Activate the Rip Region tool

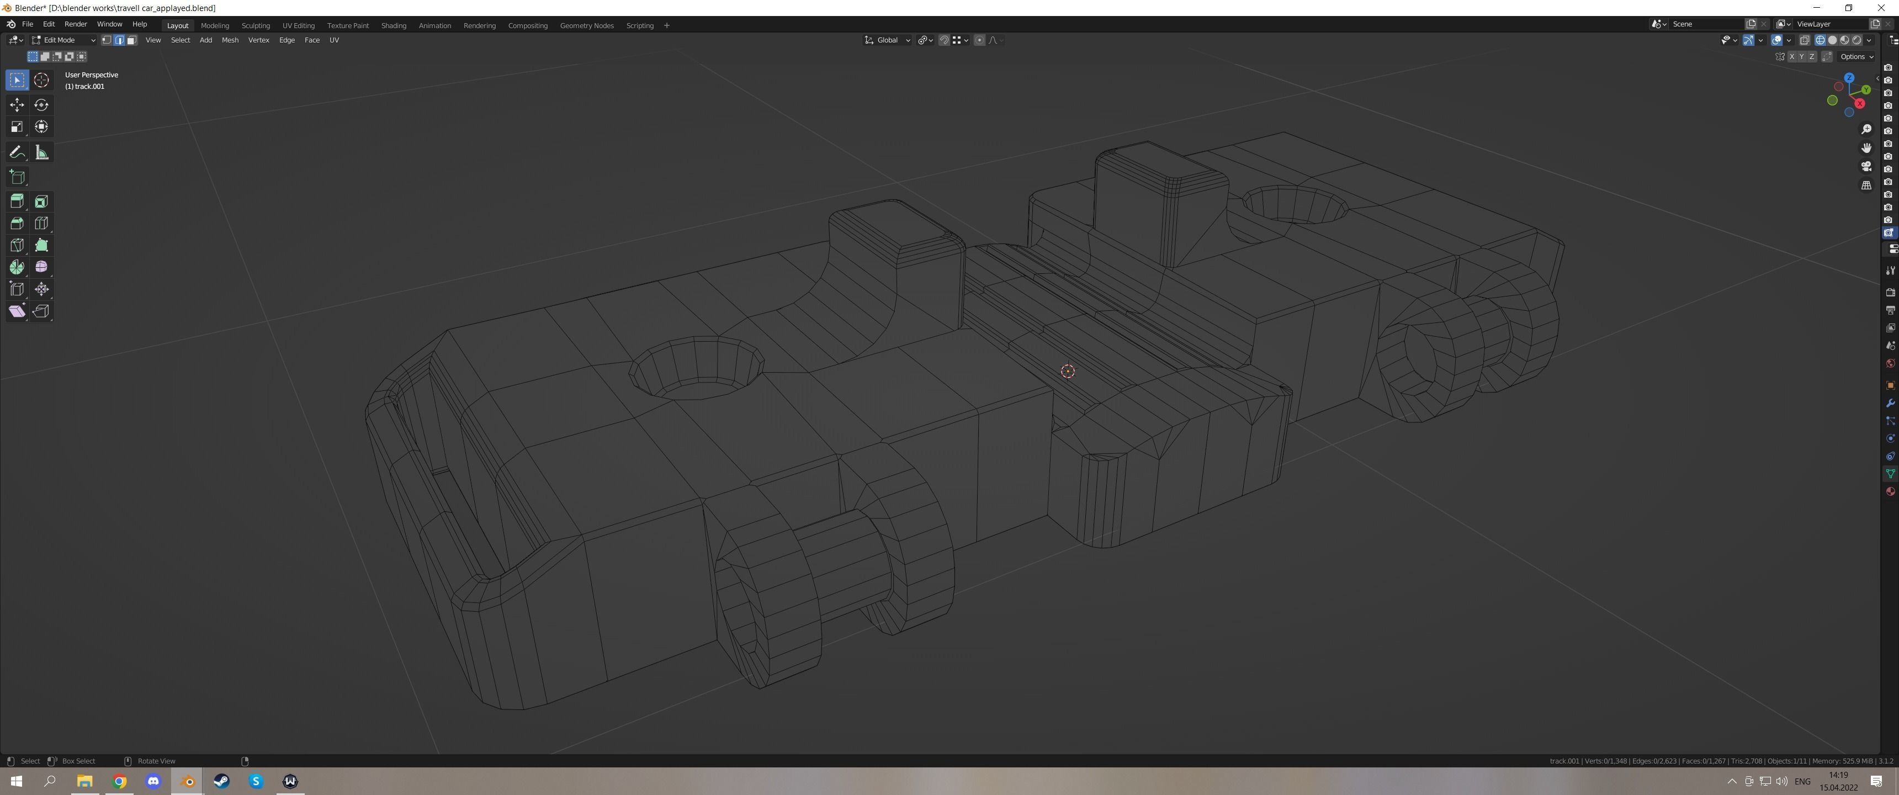(41, 311)
